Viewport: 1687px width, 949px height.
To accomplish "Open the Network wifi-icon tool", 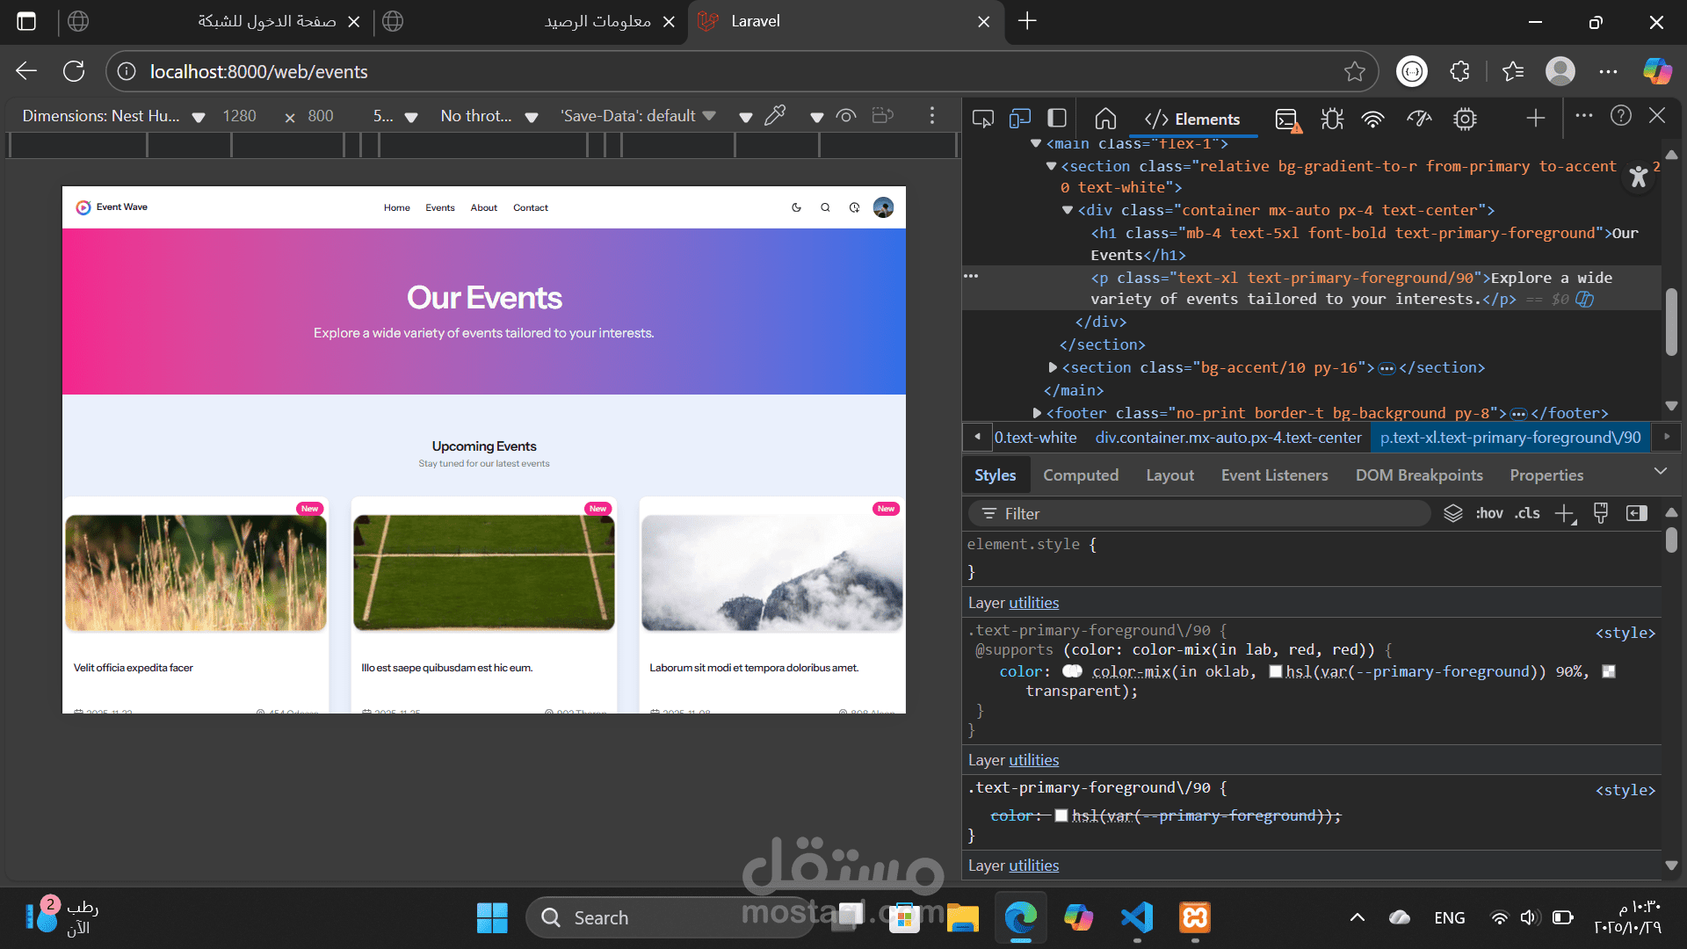I will [x=1372, y=119].
